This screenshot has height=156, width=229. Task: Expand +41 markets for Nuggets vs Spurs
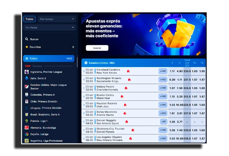pyautogui.click(x=163, y=122)
